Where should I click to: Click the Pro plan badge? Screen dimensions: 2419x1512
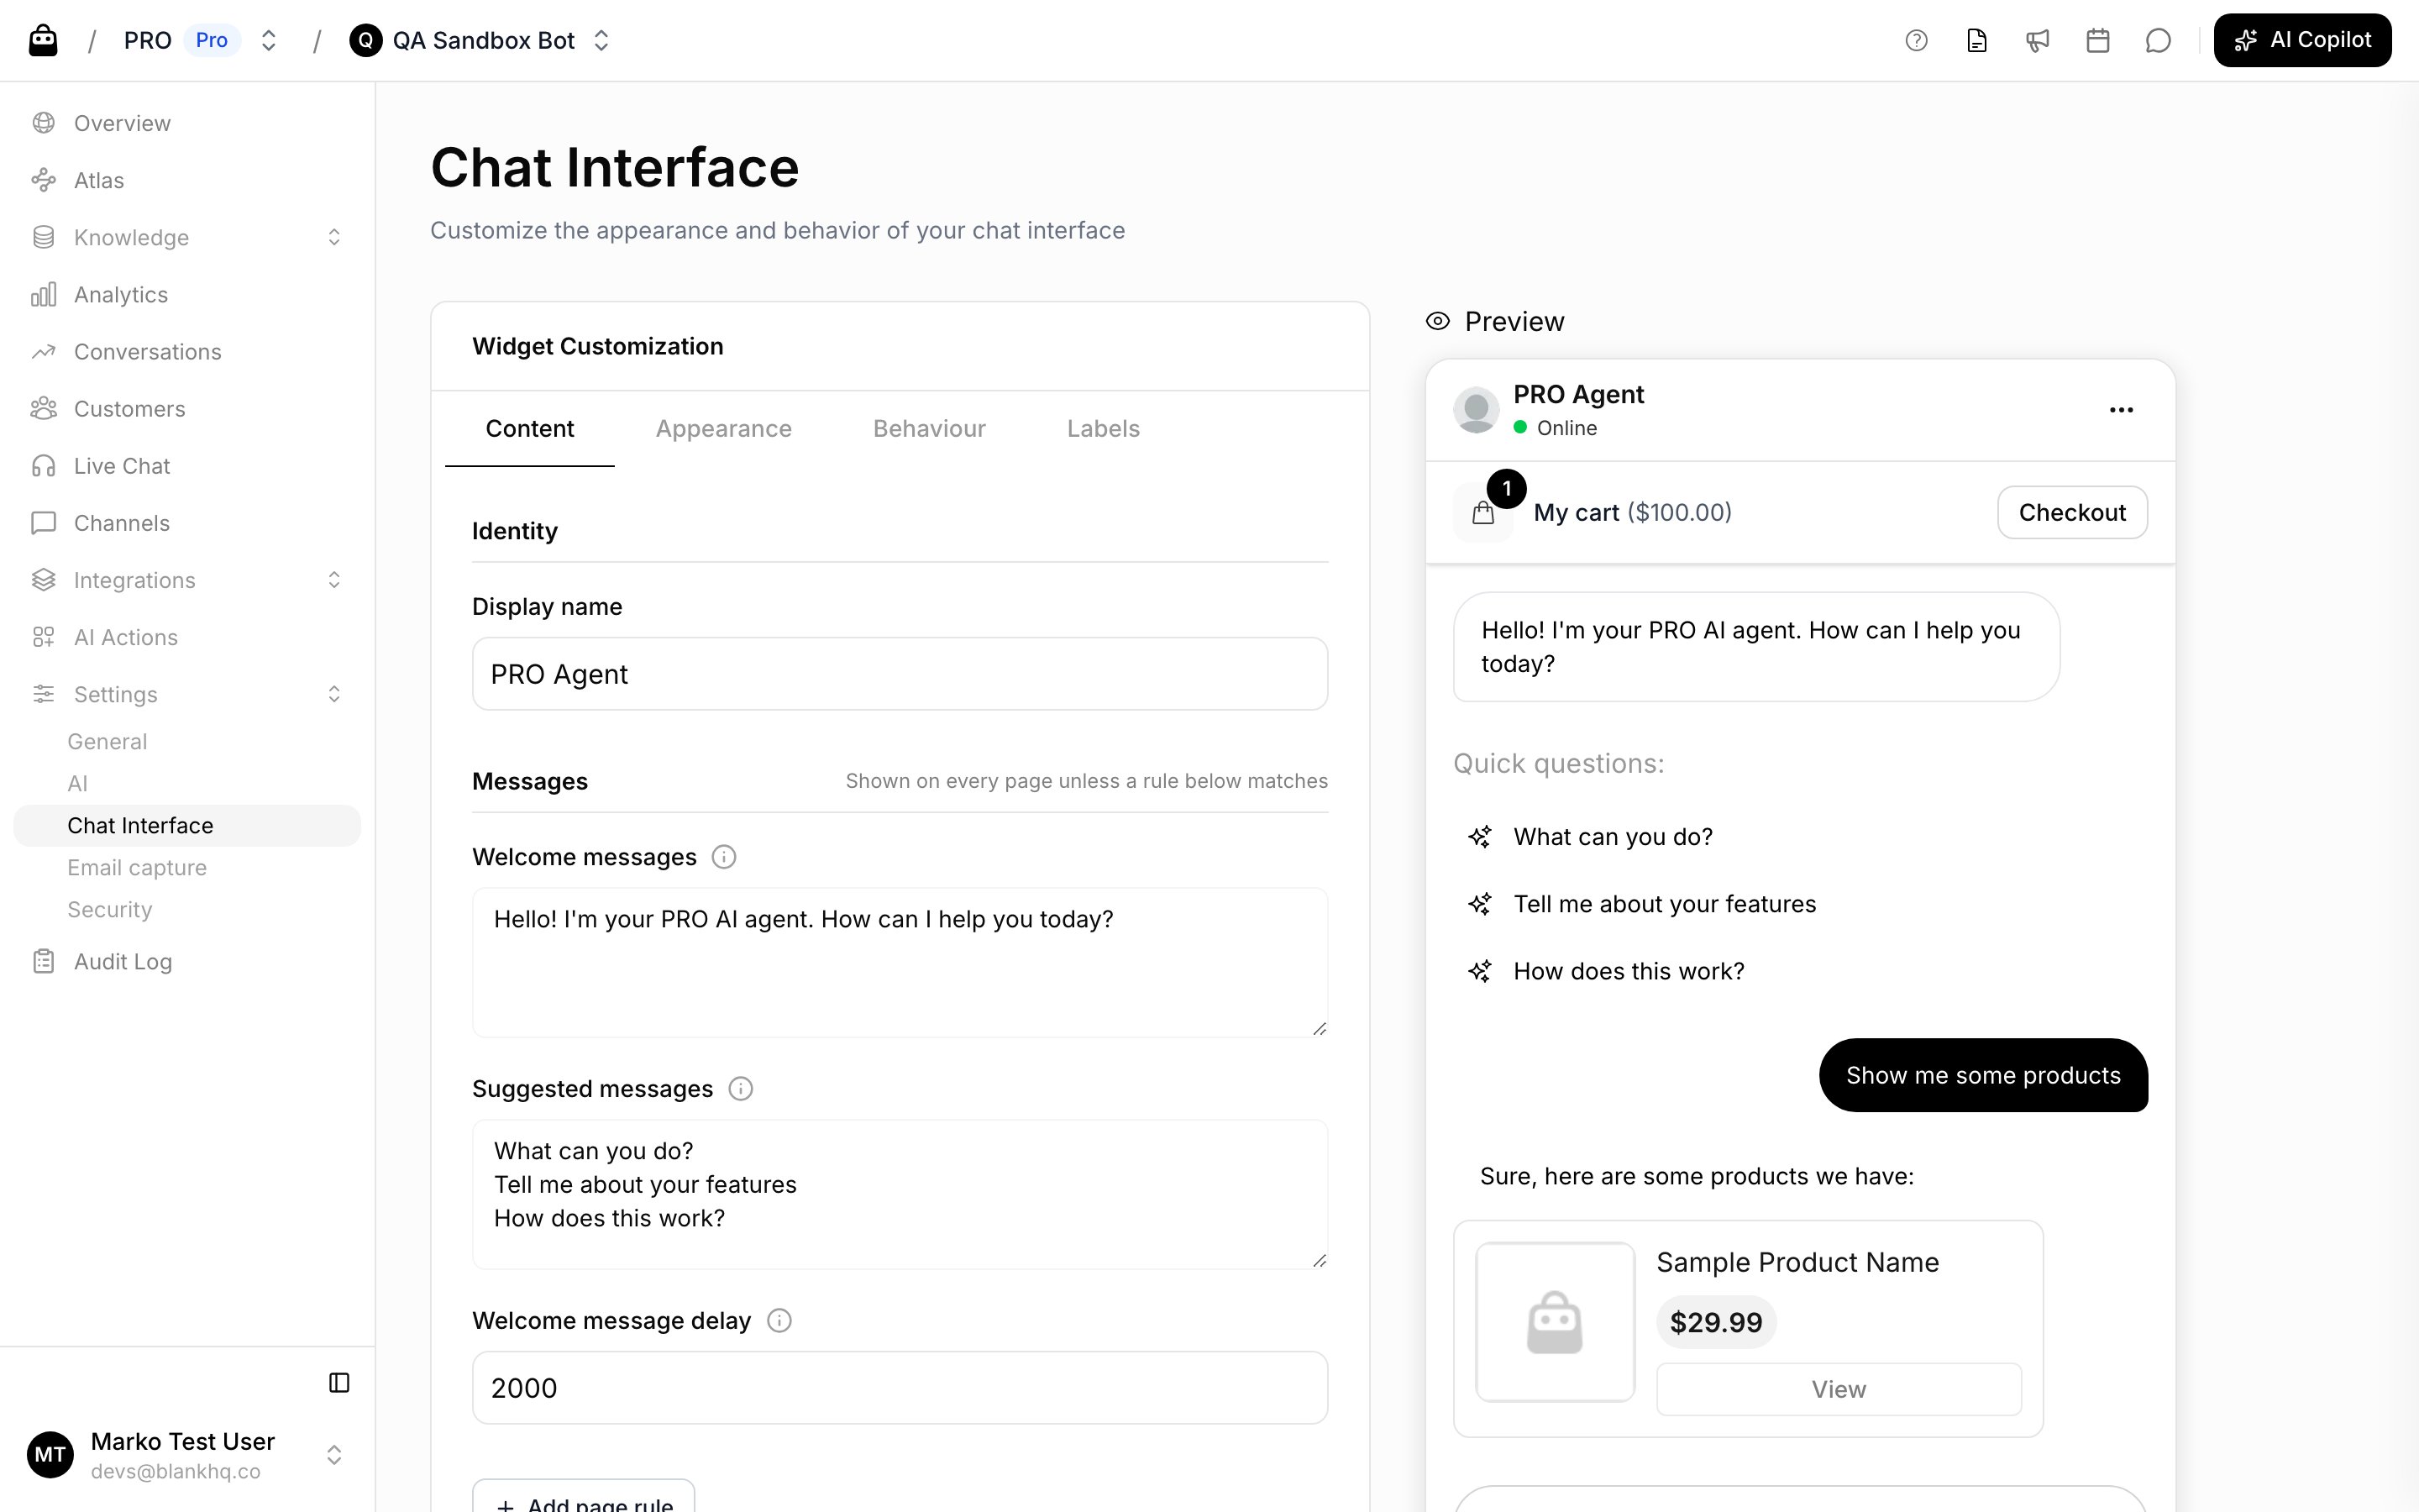[212, 40]
